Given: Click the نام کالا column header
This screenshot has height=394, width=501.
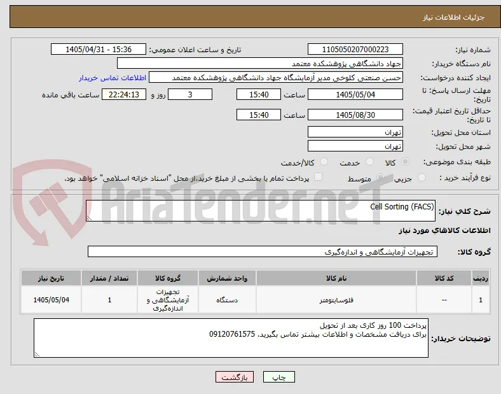Looking at the screenshot, I should (x=336, y=278).
